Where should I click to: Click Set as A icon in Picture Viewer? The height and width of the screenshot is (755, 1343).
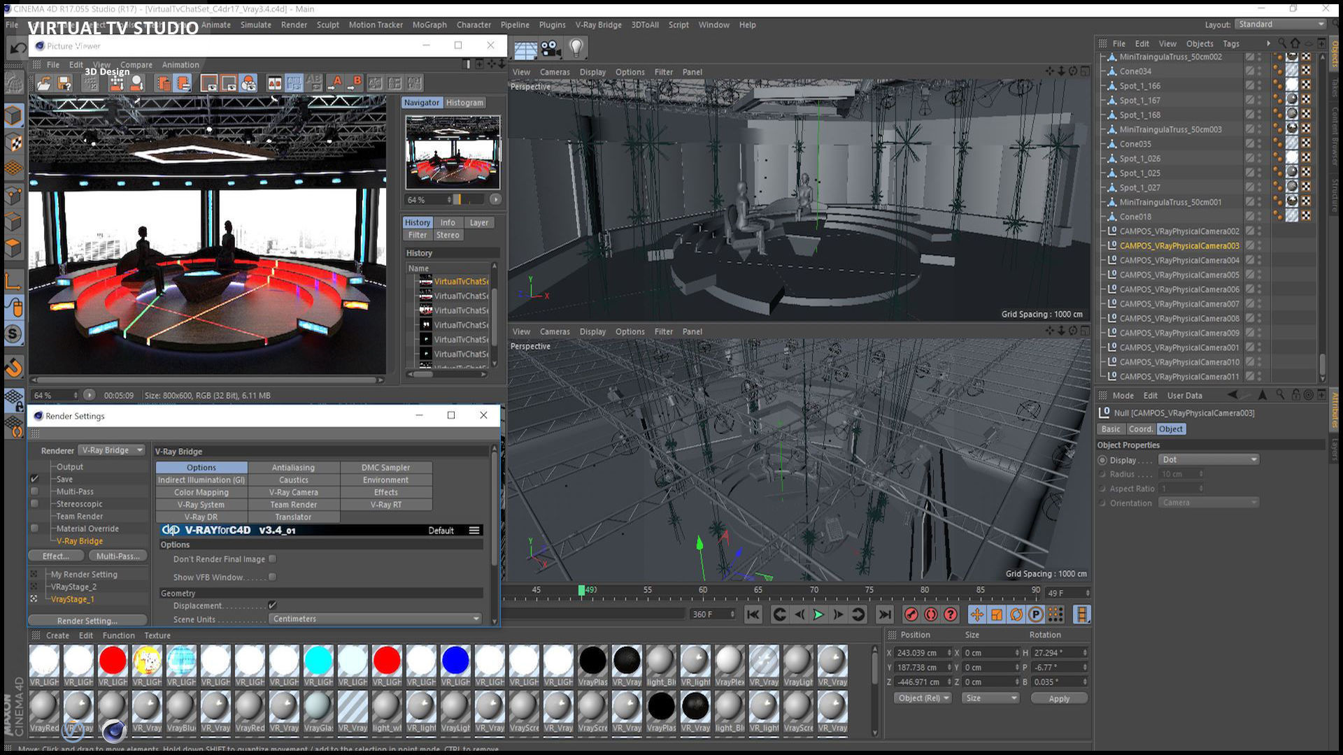pos(336,83)
